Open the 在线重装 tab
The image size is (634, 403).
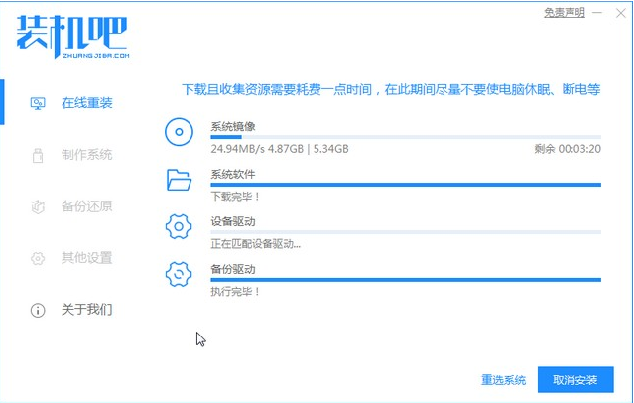coord(86,103)
